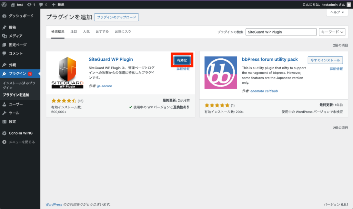
Task: Click the test site name in admin bar
Action: 20,4
